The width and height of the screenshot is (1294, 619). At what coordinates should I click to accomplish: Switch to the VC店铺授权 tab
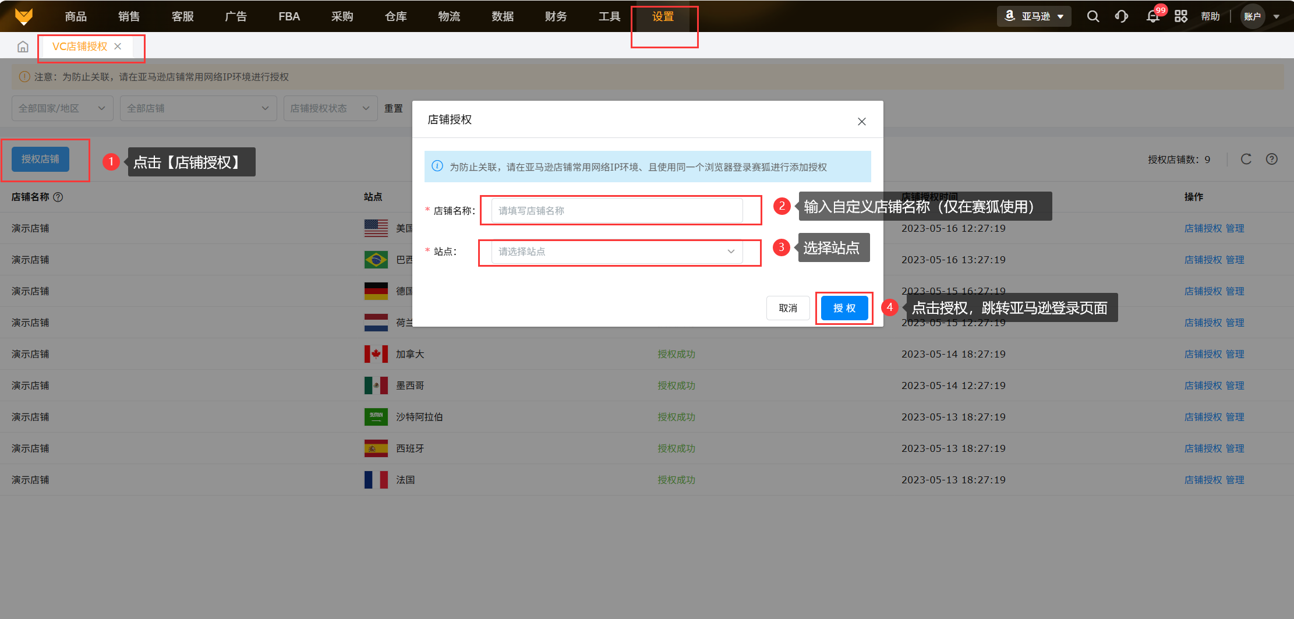point(80,47)
